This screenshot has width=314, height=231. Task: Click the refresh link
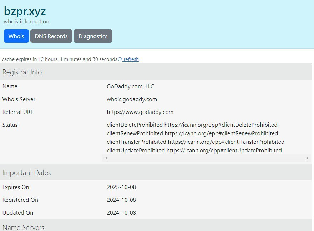[131, 59]
